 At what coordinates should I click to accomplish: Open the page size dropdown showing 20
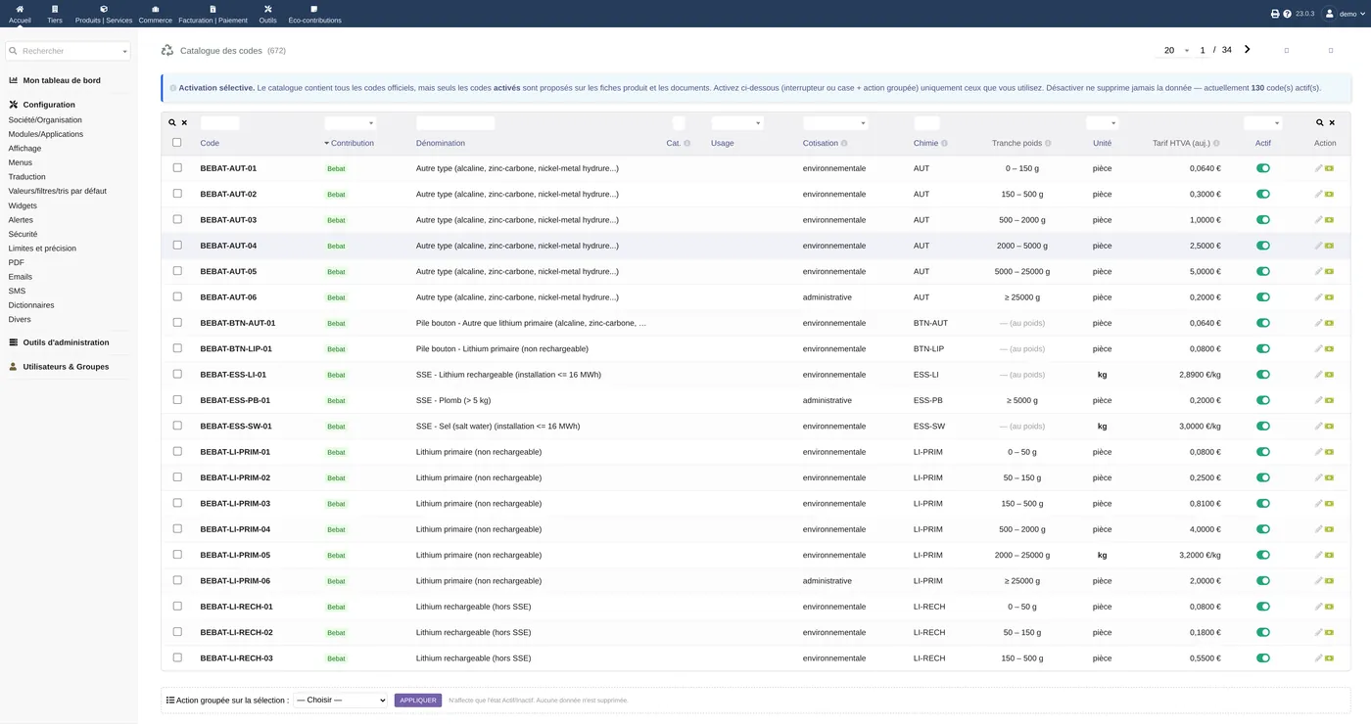(x=1174, y=50)
